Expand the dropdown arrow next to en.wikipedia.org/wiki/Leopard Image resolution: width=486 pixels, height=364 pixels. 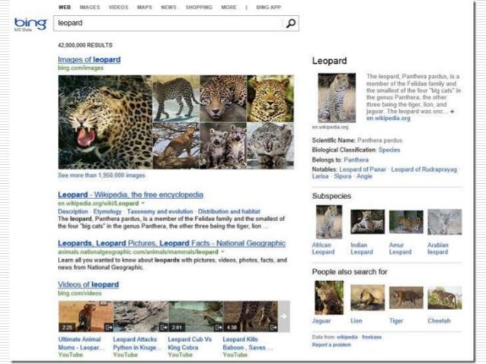(x=143, y=204)
